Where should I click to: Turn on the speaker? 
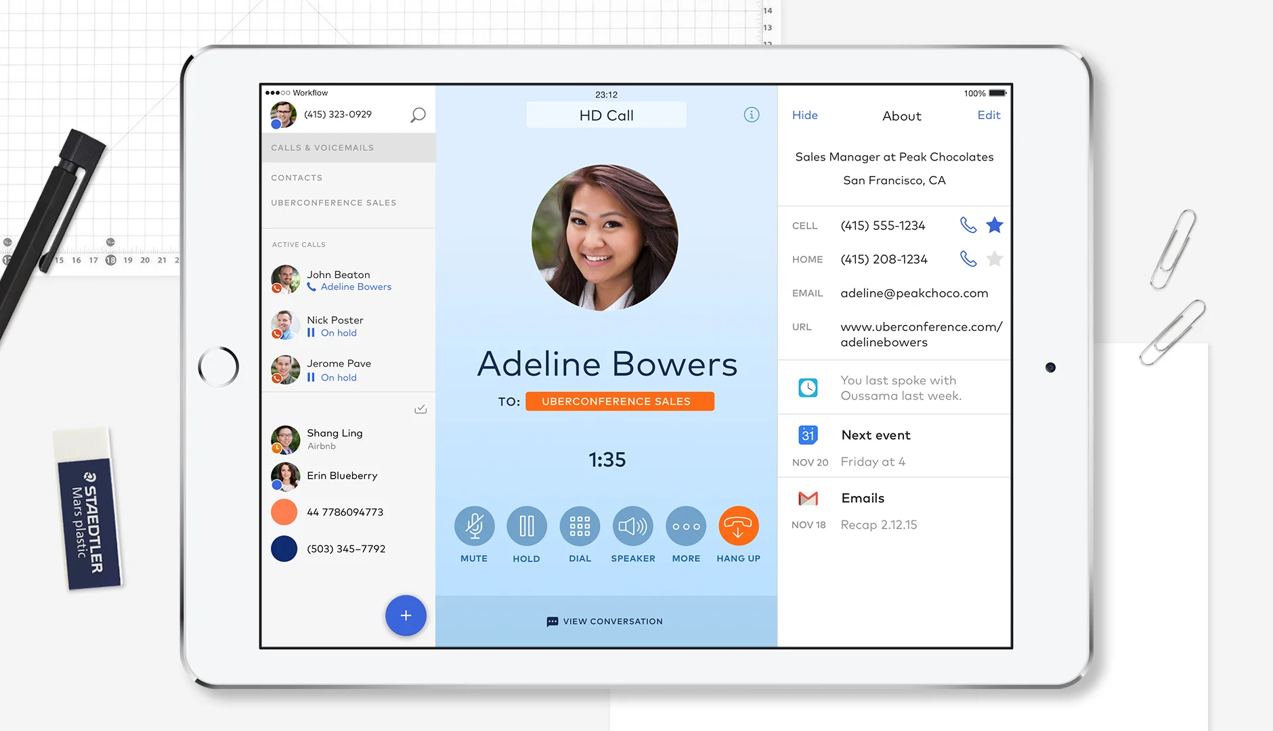pos(633,526)
